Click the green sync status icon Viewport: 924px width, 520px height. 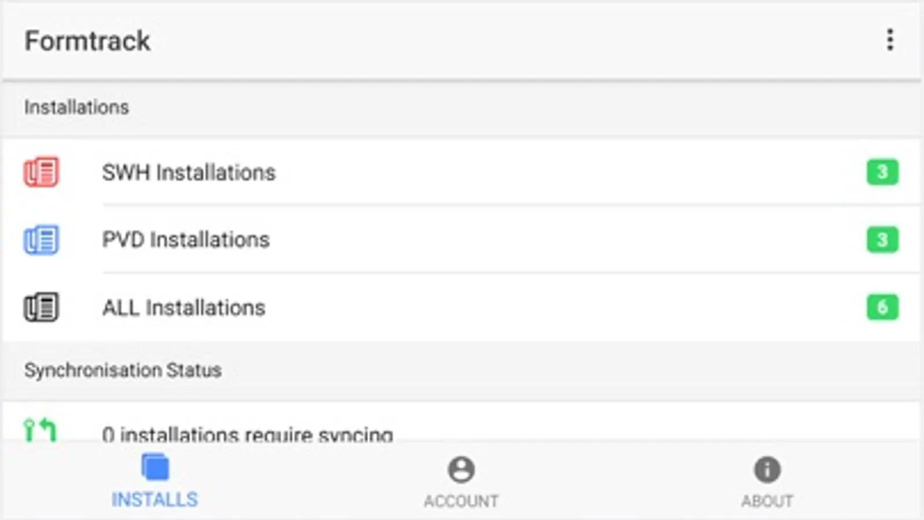pos(40,430)
